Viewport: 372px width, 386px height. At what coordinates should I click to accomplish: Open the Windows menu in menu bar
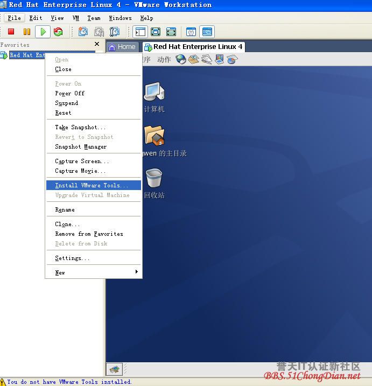click(120, 18)
